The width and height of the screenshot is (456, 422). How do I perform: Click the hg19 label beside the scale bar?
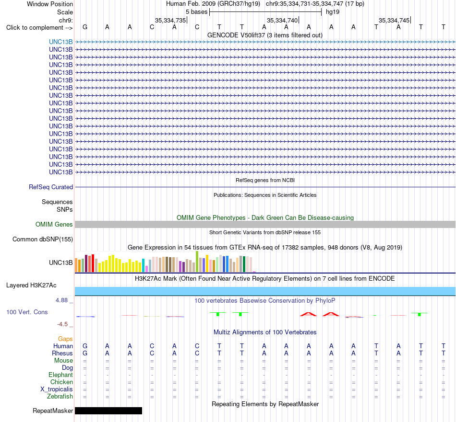(x=333, y=12)
